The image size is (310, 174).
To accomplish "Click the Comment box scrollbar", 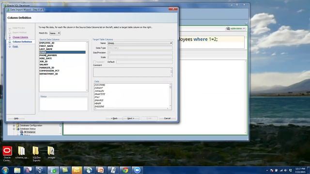I will point(171,72).
